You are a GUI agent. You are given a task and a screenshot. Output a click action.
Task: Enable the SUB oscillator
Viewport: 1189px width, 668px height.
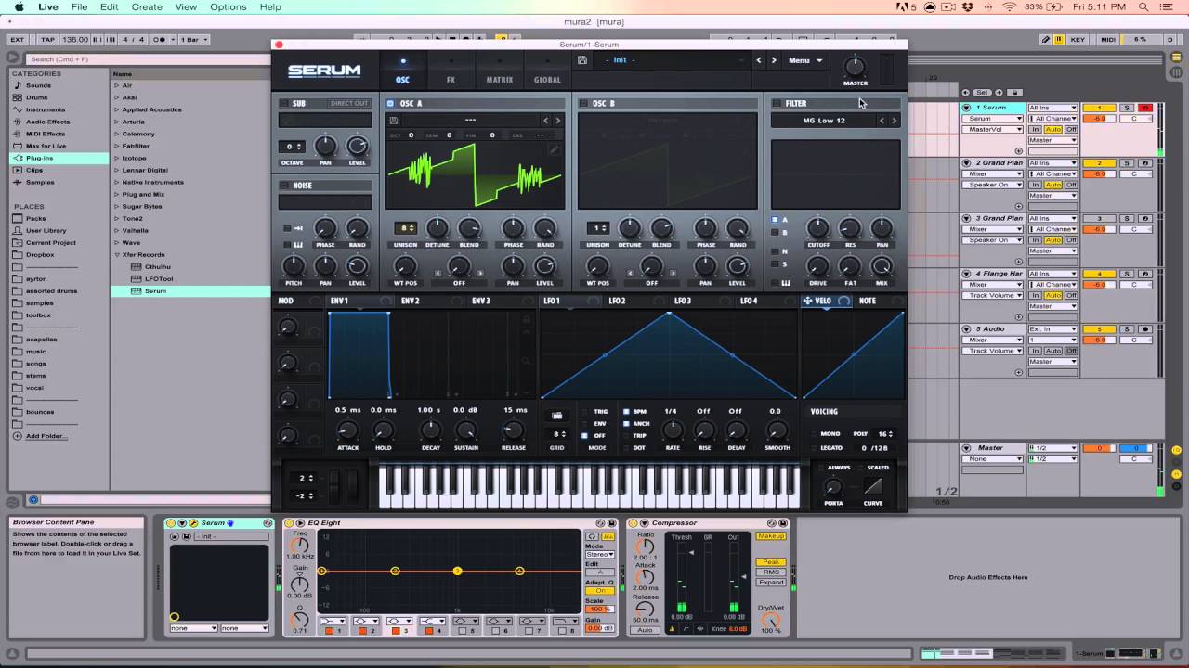click(x=284, y=104)
